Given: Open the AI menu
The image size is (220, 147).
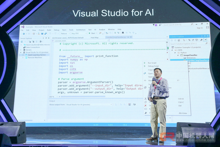Looking at the screenshot, I should [x=95, y=30].
